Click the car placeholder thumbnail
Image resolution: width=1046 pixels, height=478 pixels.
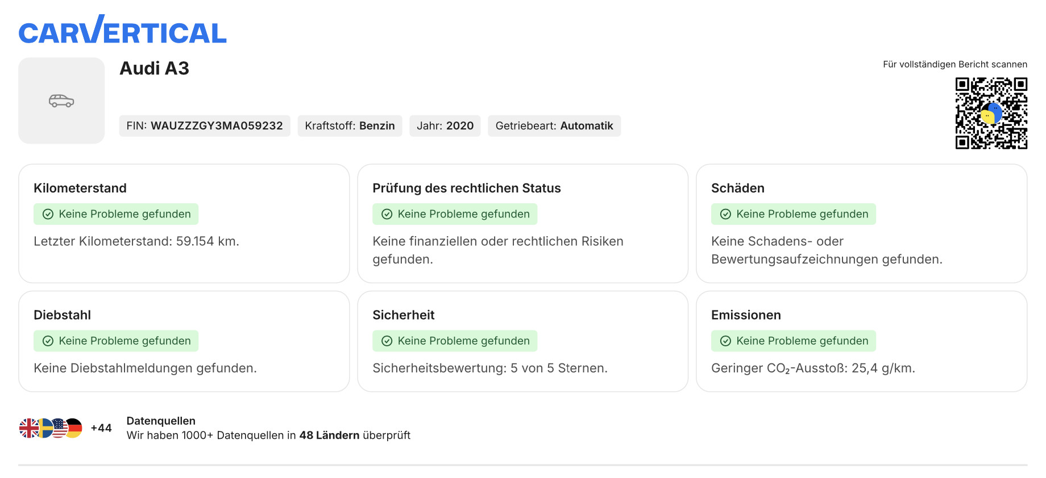click(61, 100)
